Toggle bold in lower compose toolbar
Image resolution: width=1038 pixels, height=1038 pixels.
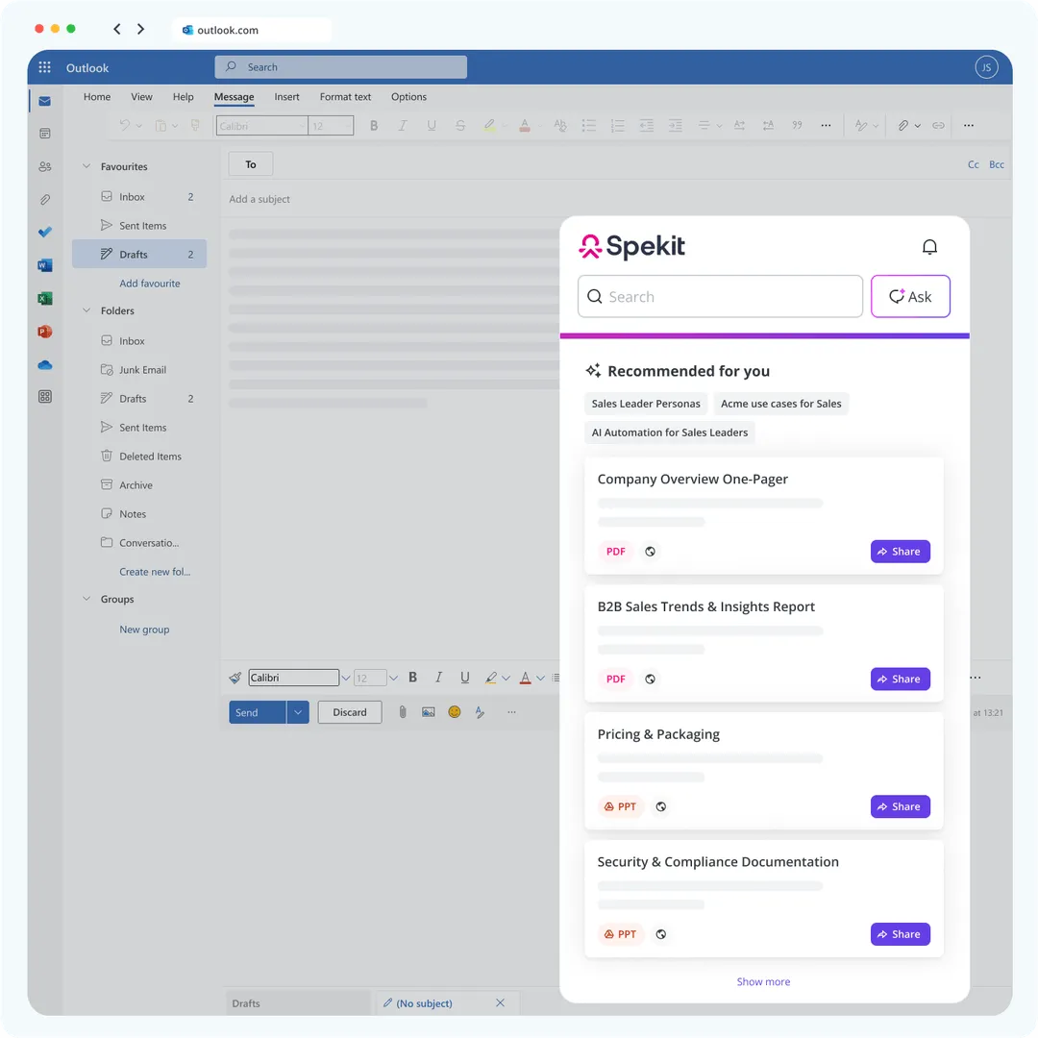(412, 678)
